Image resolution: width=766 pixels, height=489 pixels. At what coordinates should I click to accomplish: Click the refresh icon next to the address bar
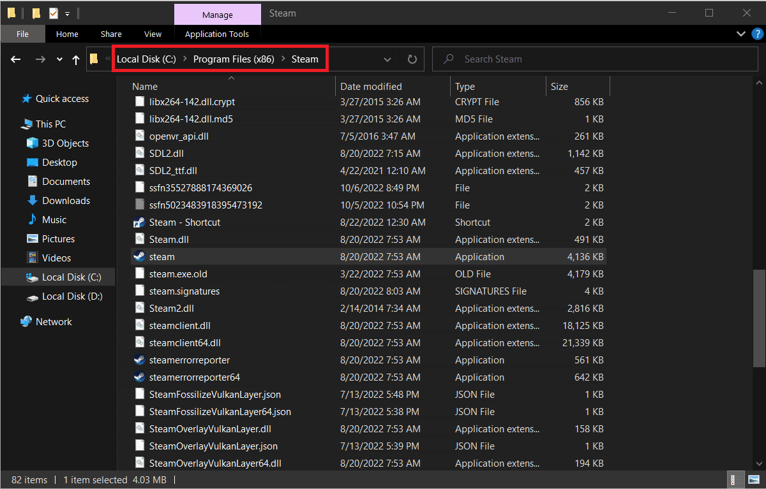(x=412, y=59)
